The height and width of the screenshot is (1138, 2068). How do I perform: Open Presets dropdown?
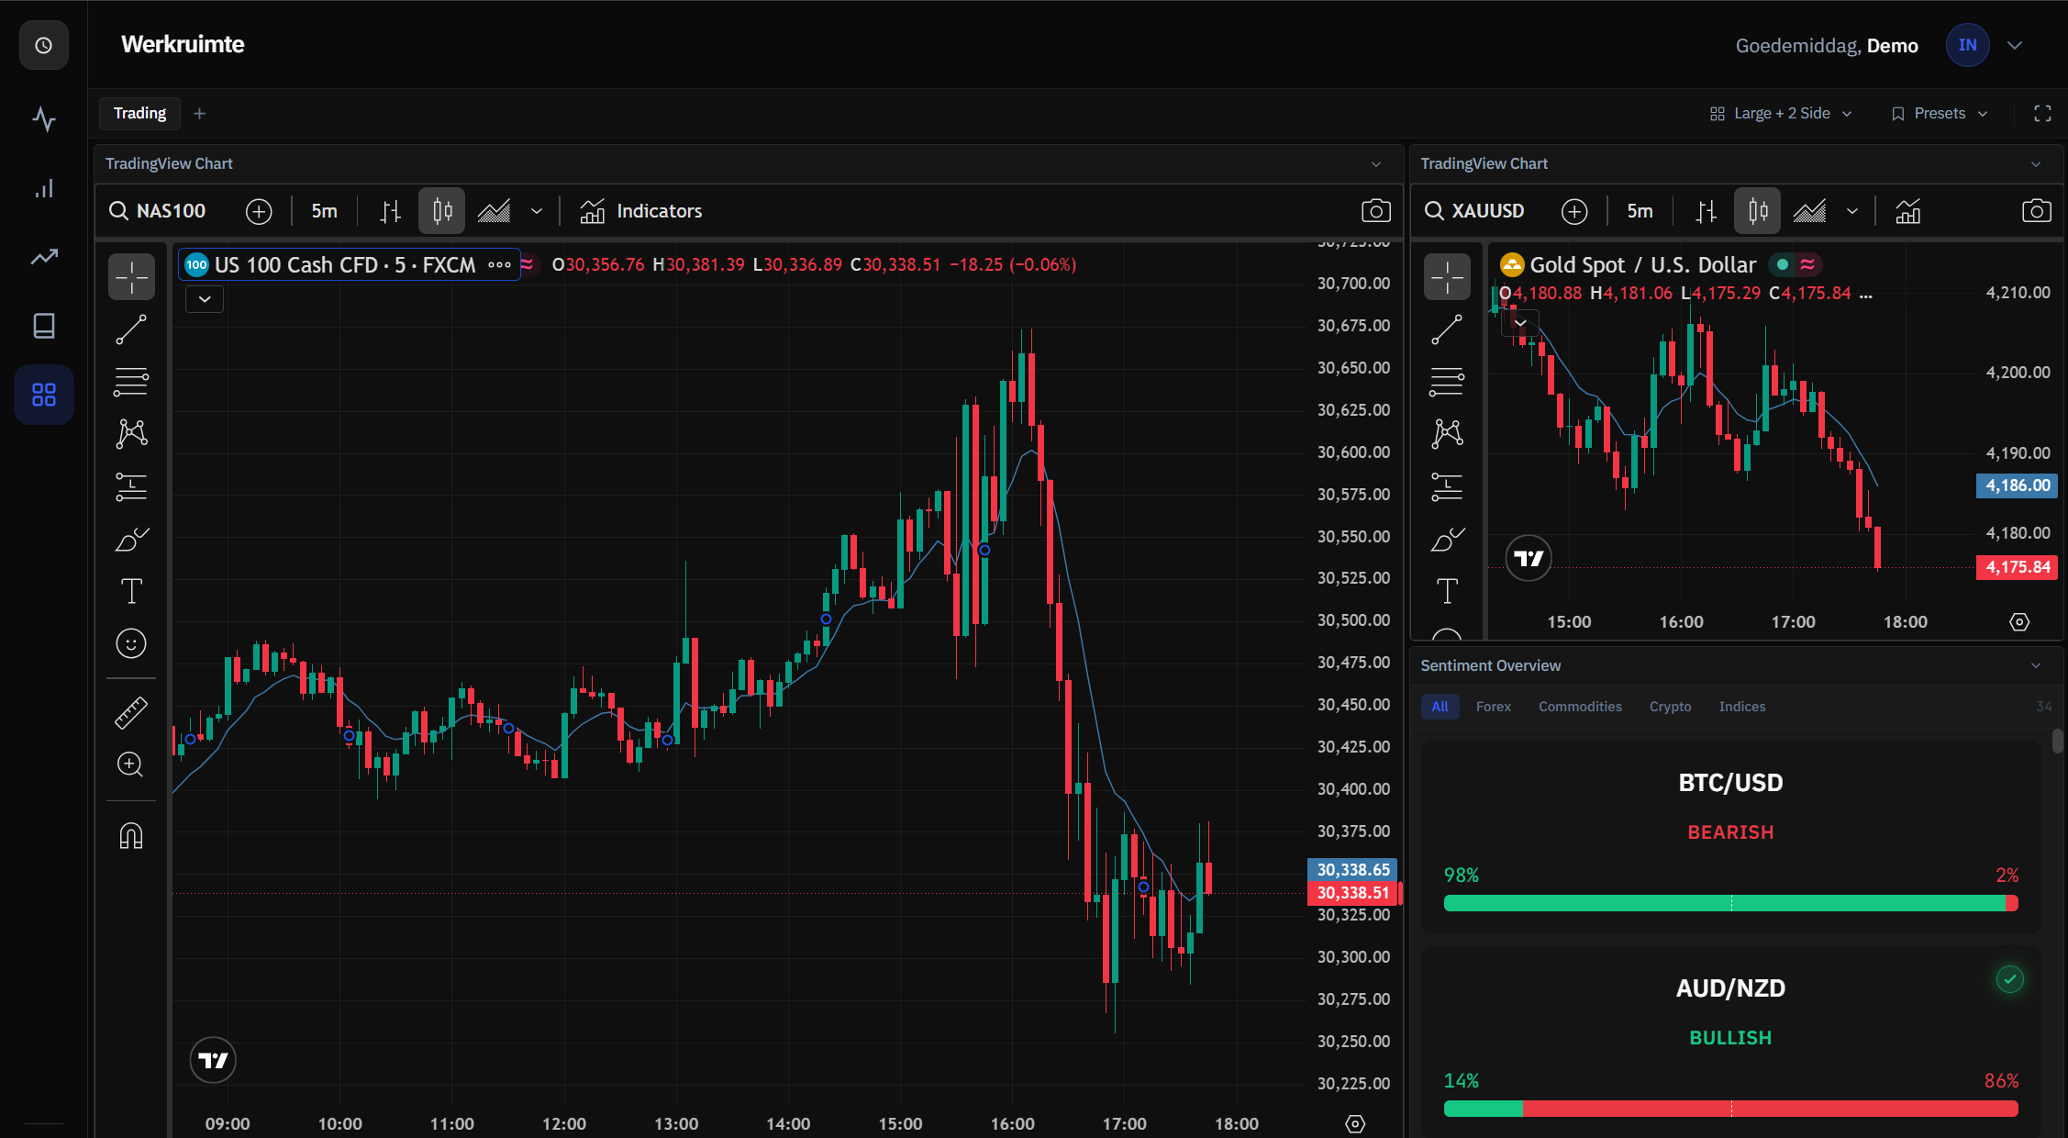pos(1940,114)
